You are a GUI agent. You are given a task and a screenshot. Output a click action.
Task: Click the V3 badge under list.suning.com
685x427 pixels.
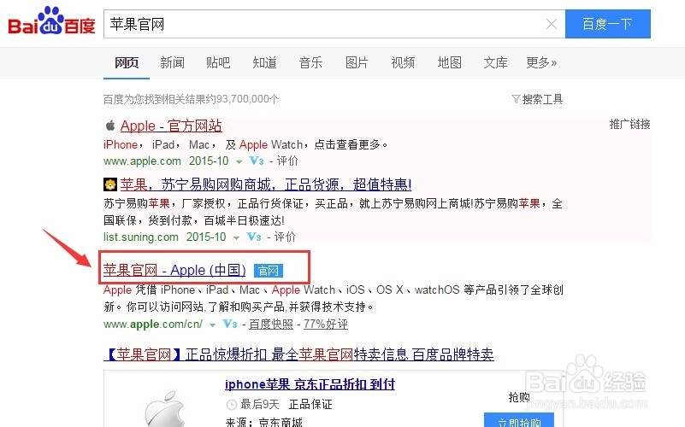click(254, 237)
